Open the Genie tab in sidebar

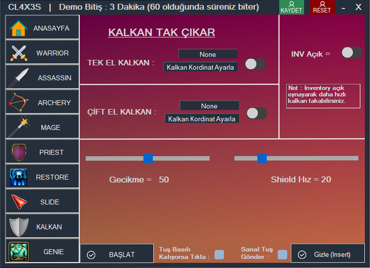pyautogui.click(x=42, y=252)
